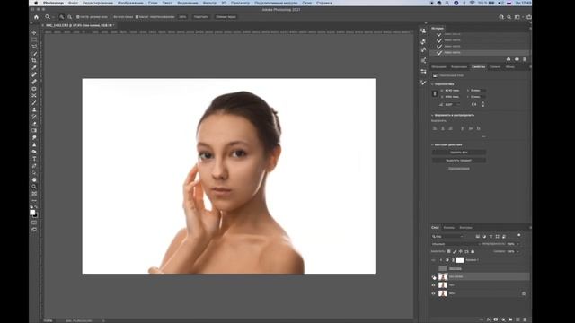Create a new layer icon
The width and height of the screenshot is (575, 323).
517,319
